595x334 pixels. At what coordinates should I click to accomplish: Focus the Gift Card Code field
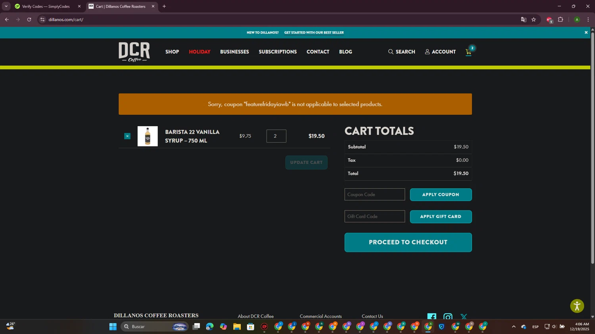click(374, 216)
